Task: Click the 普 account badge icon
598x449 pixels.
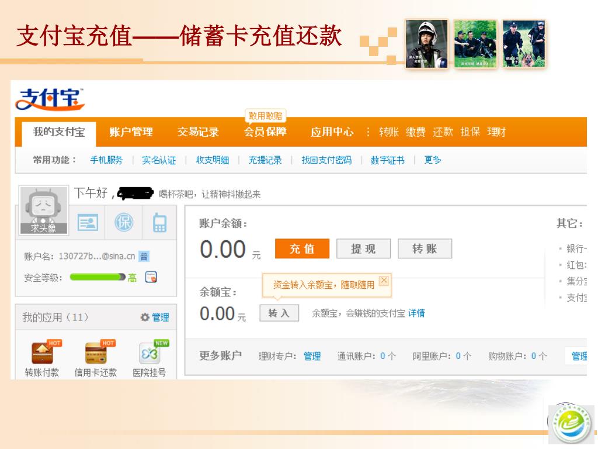Action: point(144,256)
